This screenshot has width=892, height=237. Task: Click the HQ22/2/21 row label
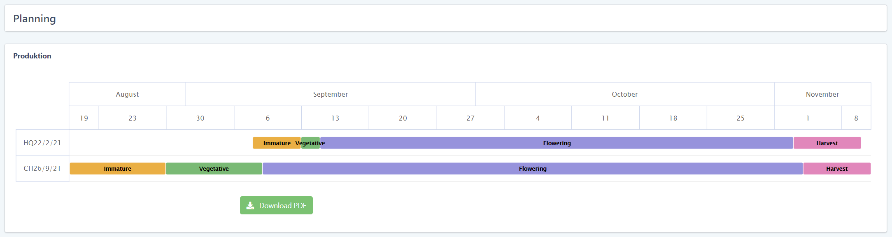pos(42,143)
